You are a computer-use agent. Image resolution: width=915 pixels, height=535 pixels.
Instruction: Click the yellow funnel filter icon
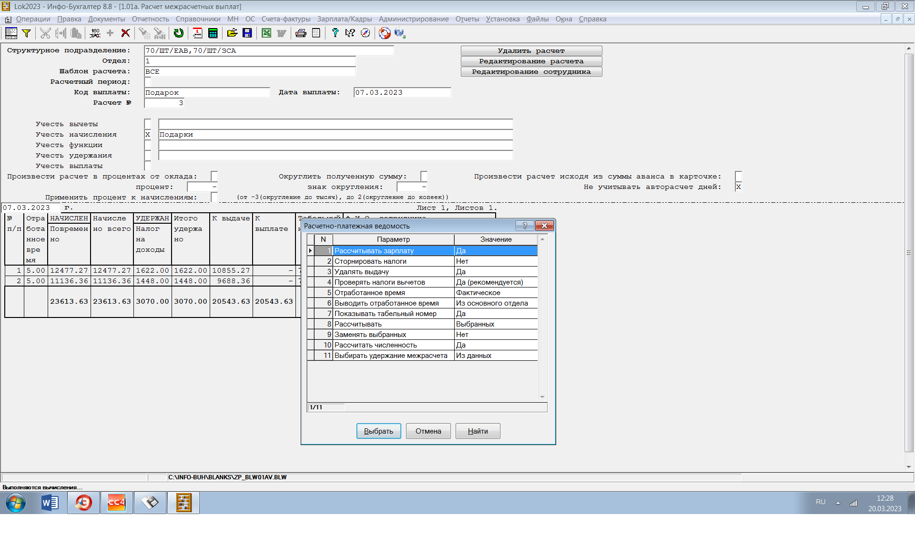[x=27, y=33]
